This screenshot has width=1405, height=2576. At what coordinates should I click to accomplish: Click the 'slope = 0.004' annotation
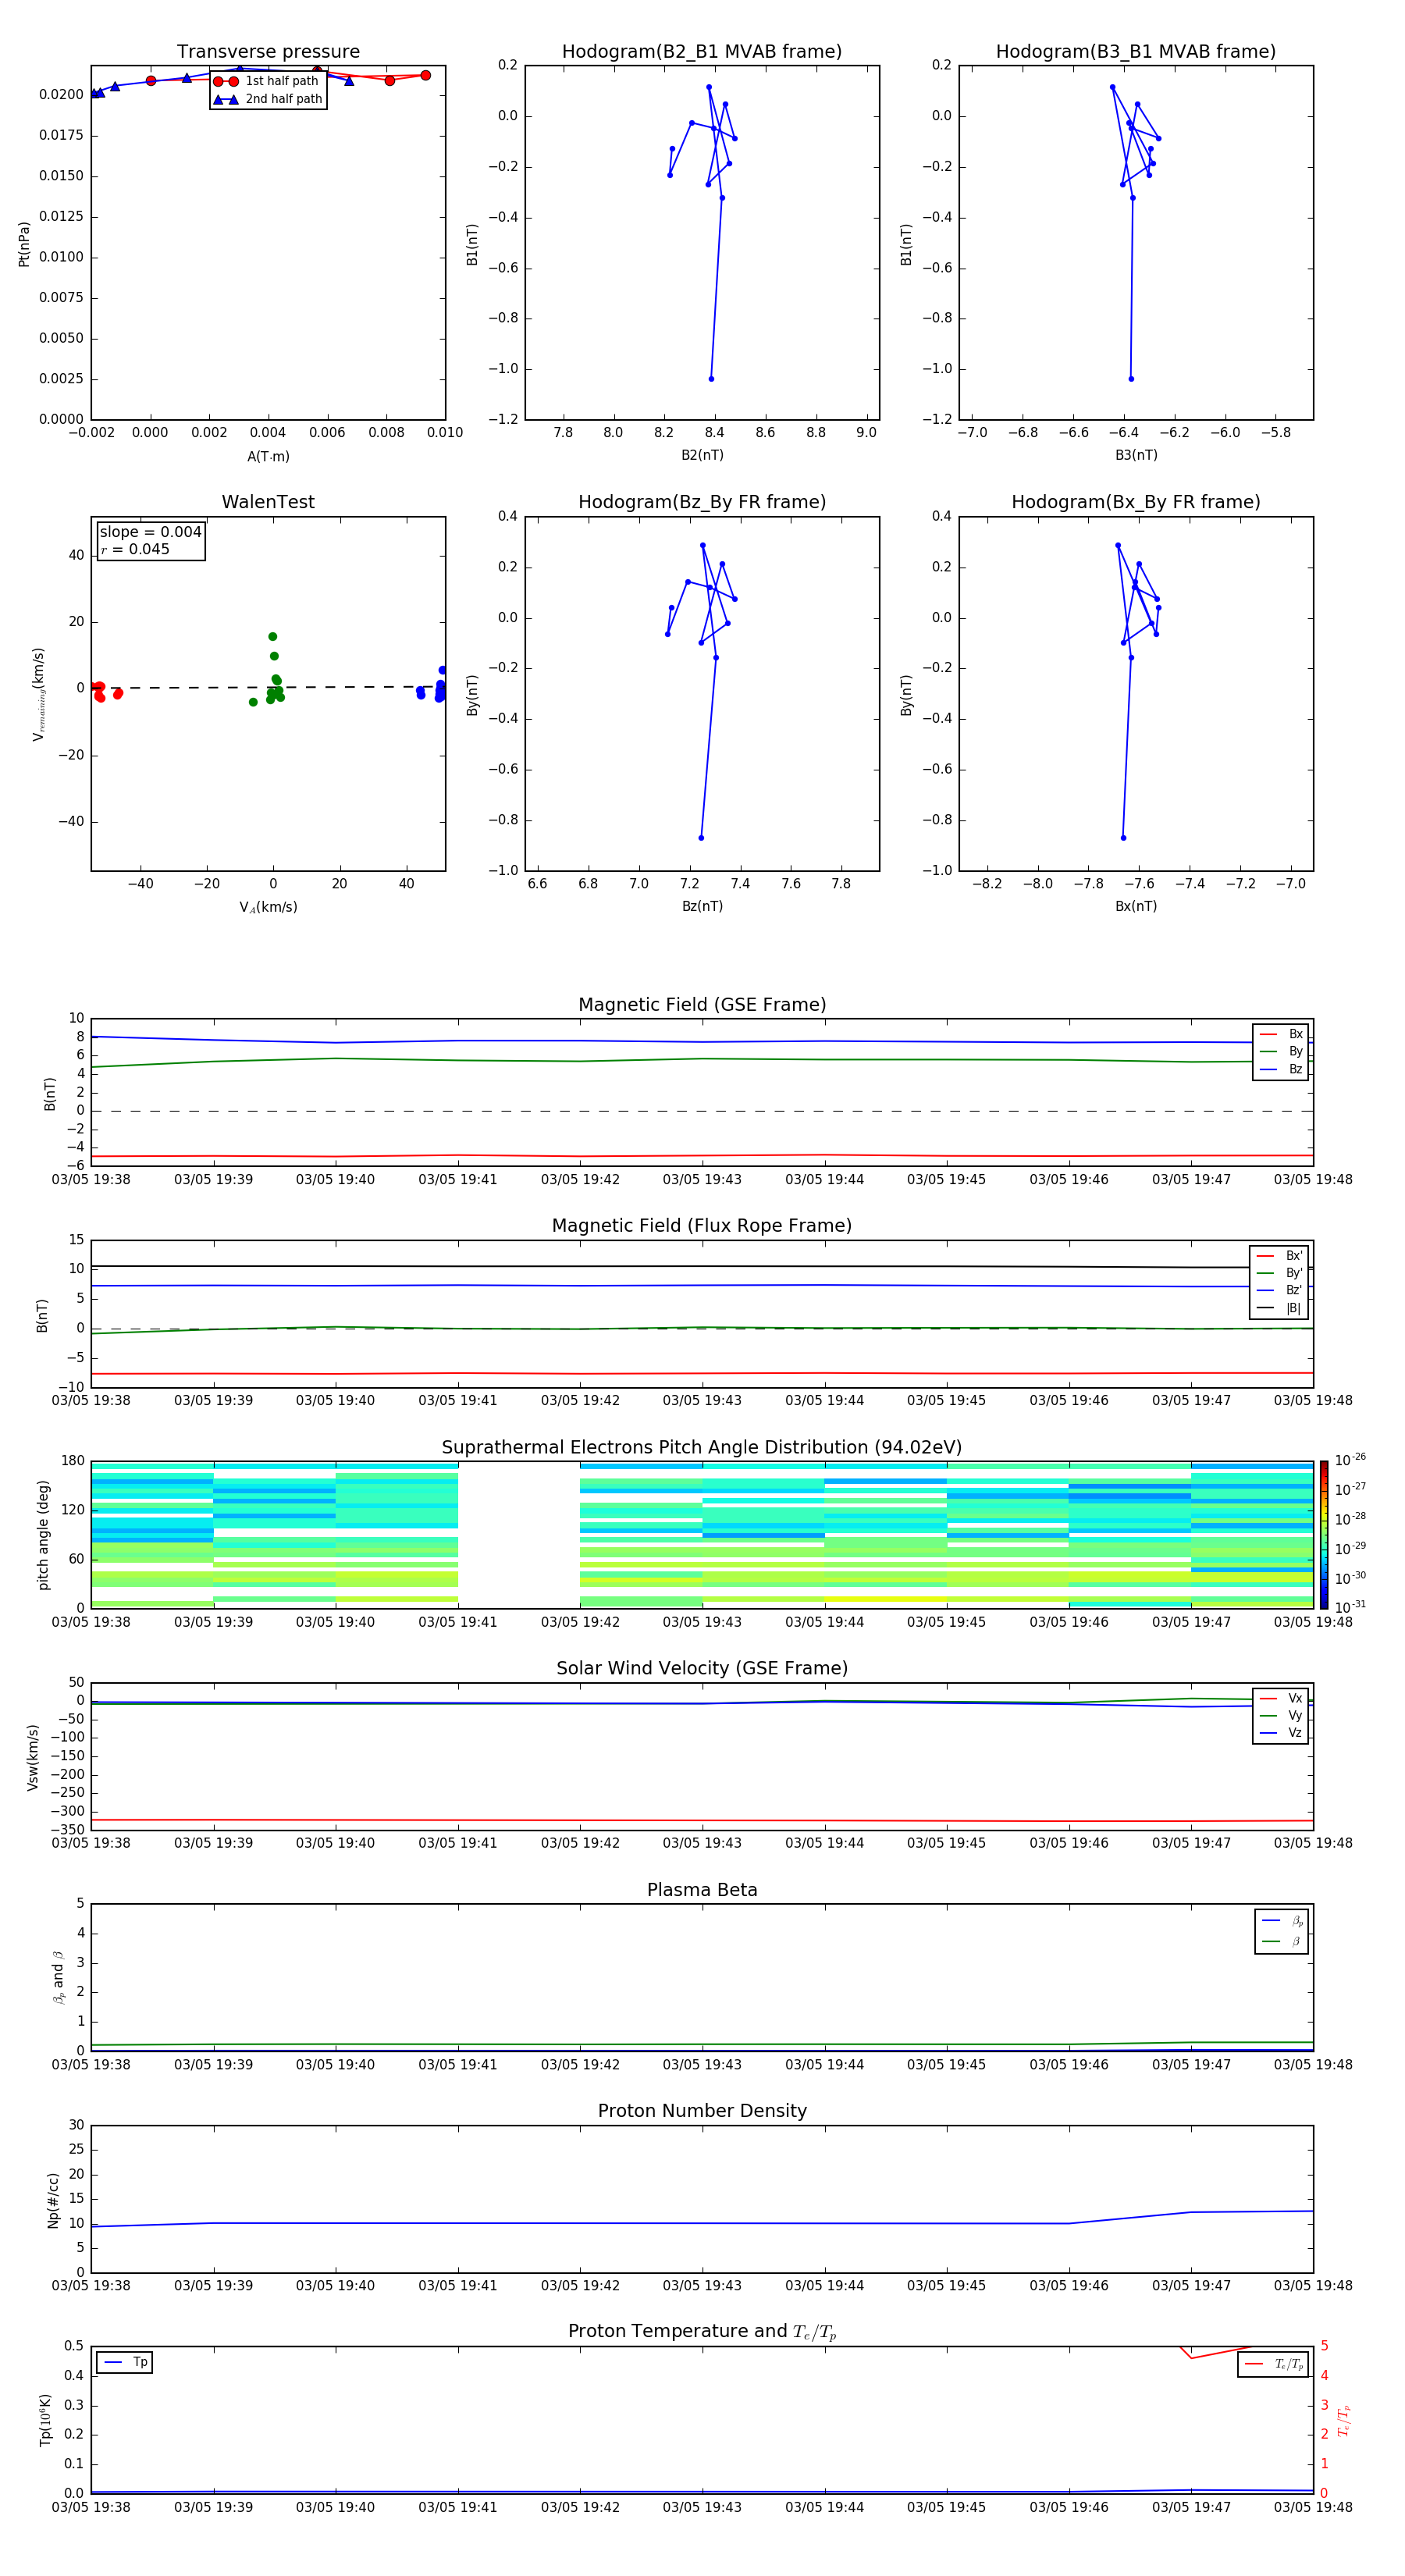150,532
